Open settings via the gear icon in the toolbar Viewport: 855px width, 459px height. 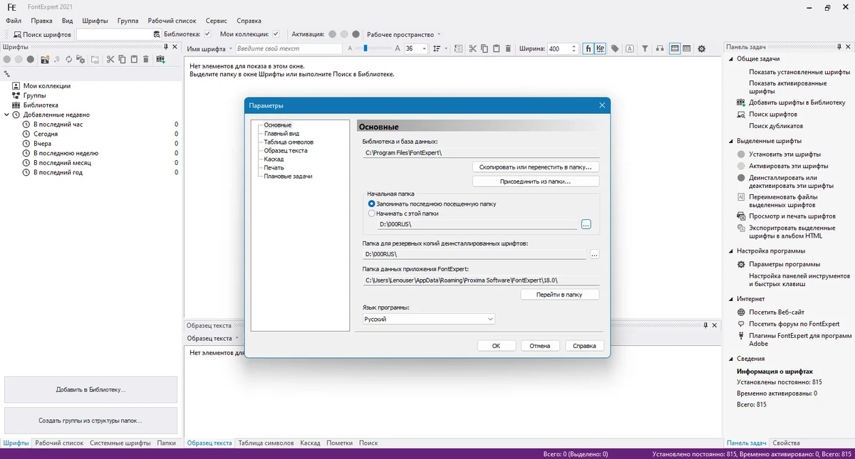pyautogui.click(x=701, y=48)
